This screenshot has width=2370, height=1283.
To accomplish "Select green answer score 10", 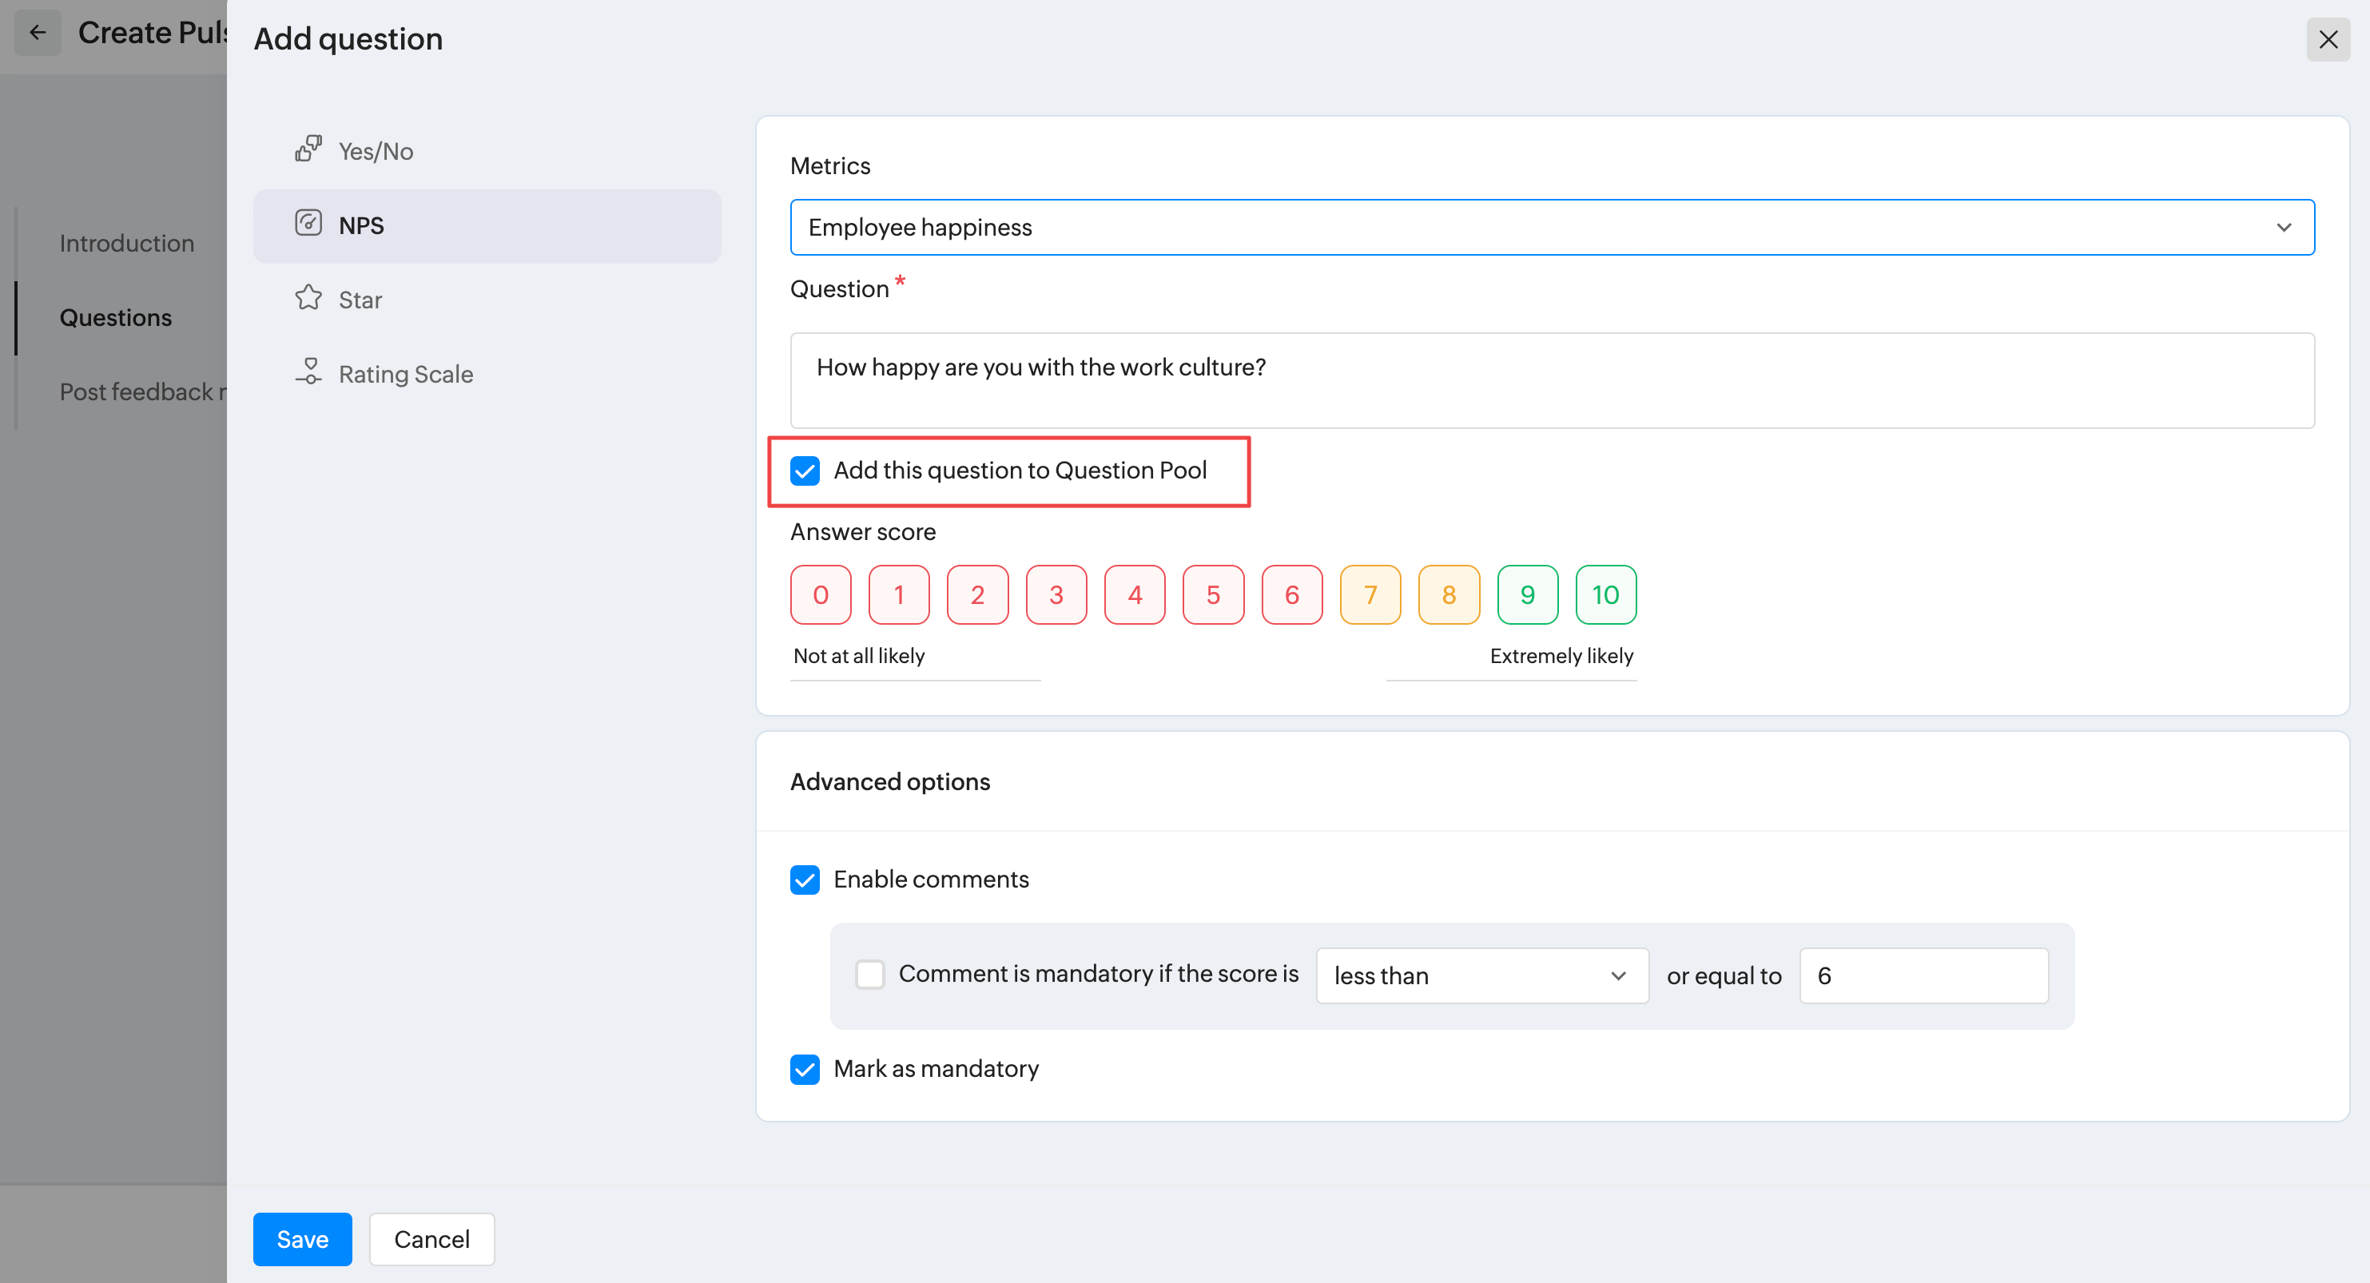I will point(1605,595).
